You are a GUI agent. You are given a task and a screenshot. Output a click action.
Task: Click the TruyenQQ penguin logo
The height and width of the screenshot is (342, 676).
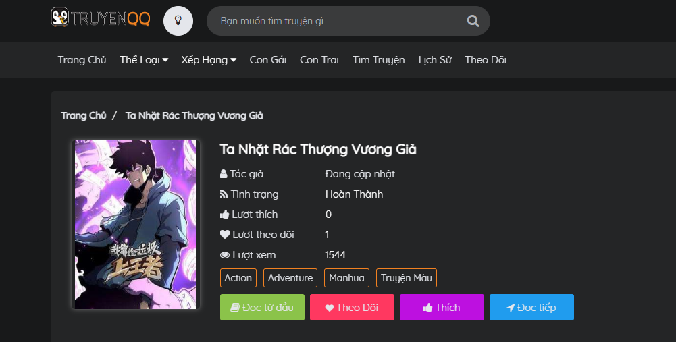(101, 18)
